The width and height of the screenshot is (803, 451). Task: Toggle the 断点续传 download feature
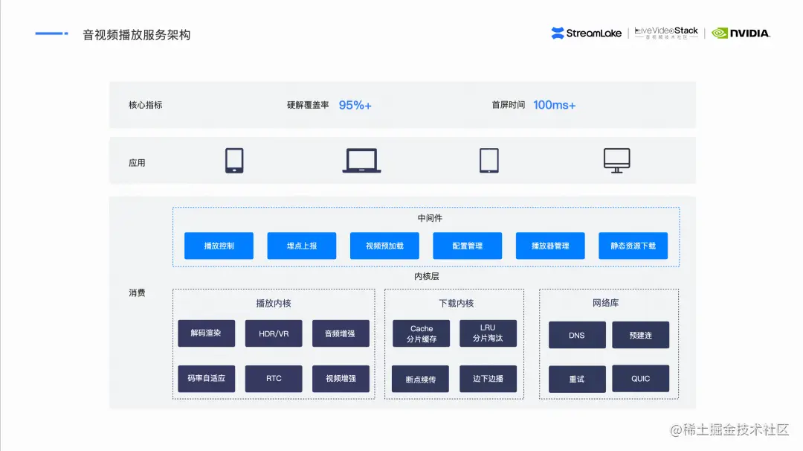[420, 379]
